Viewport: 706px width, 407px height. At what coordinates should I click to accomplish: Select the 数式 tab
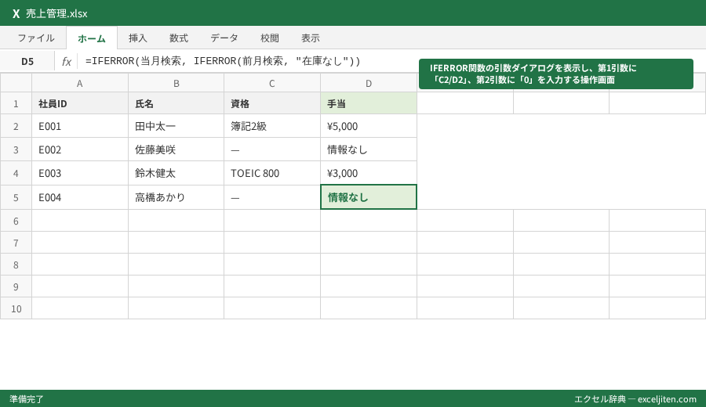(179, 38)
